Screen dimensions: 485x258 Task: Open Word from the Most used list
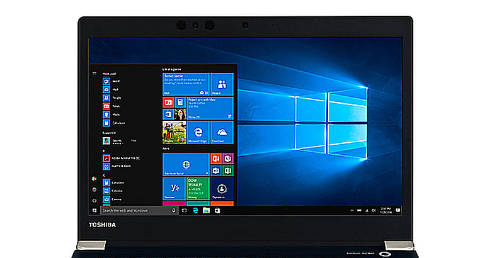[111, 81]
